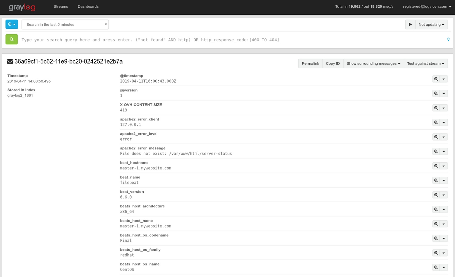Click the envelope icon beside the message ID
Screen dimensions: 455x277
(10, 61)
